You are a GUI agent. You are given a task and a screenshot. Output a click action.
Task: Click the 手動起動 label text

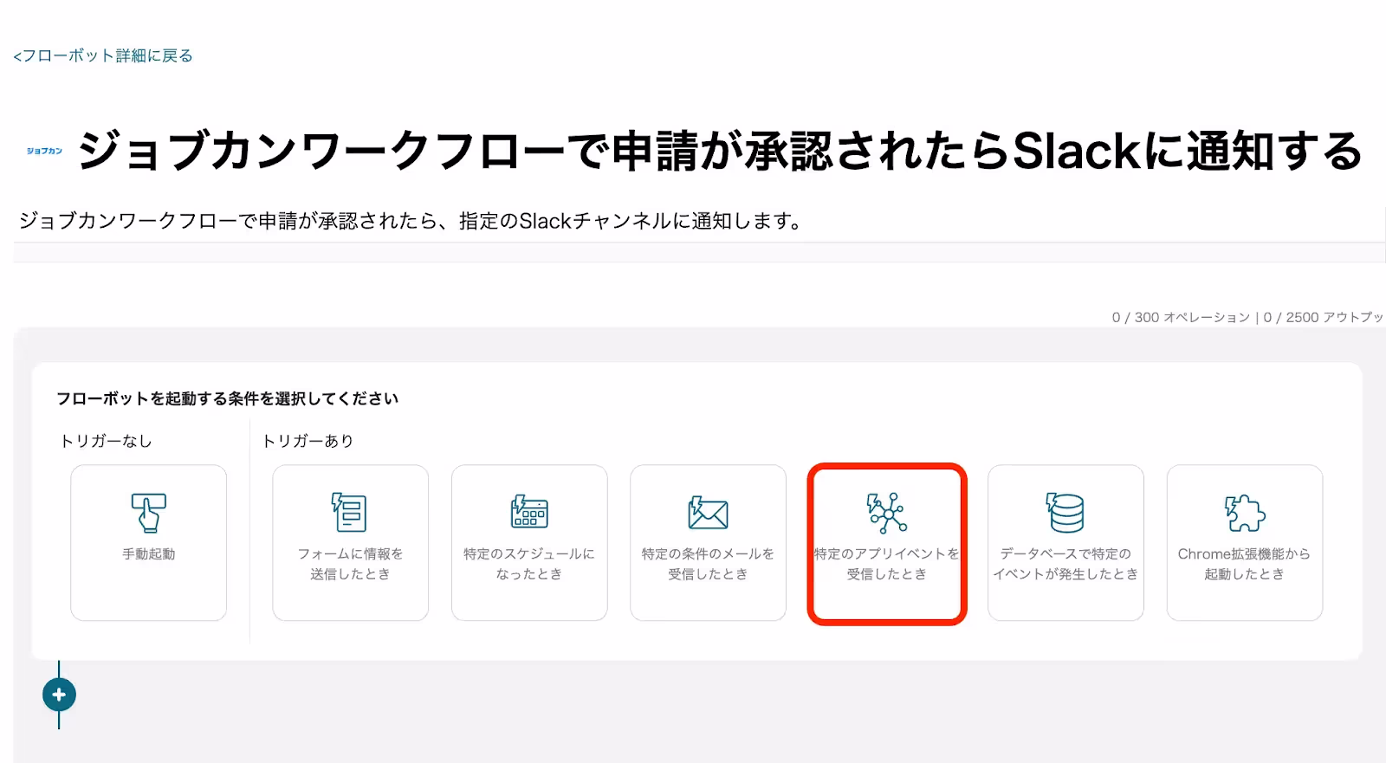(x=148, y=553)
